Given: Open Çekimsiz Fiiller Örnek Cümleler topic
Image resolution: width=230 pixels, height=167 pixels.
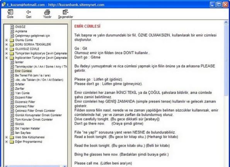Looking at the screenshot, I should pyautogui.click(x=35, y=111).
